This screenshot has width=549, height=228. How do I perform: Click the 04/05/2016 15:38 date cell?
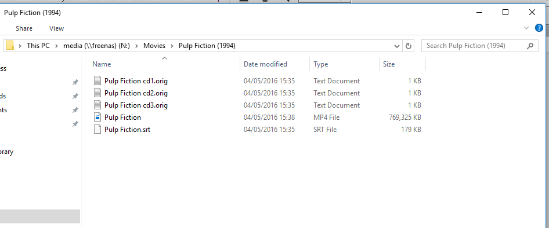point(269,117)
